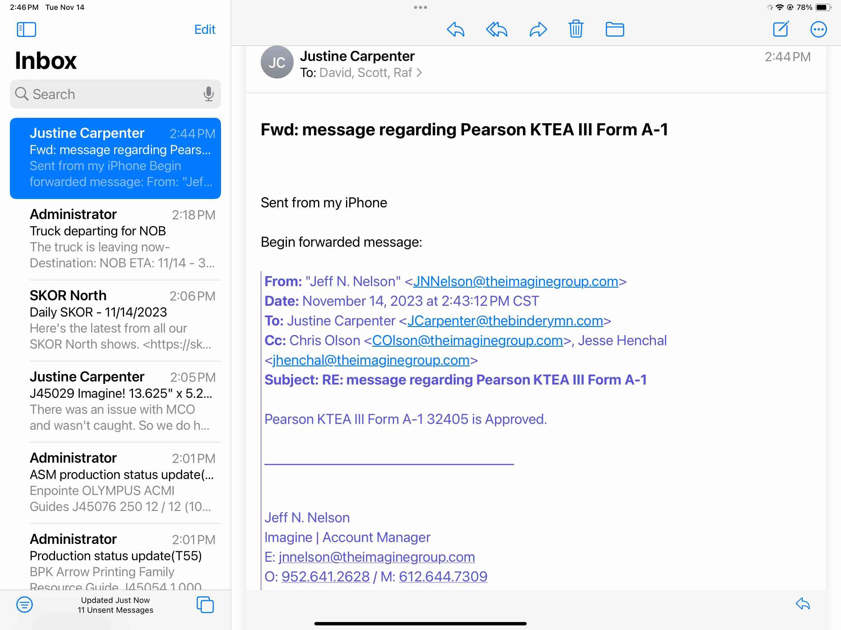The image size is (841, 630).
Task: Tap the Forward arrow icon
Action: tap(538, 29)
